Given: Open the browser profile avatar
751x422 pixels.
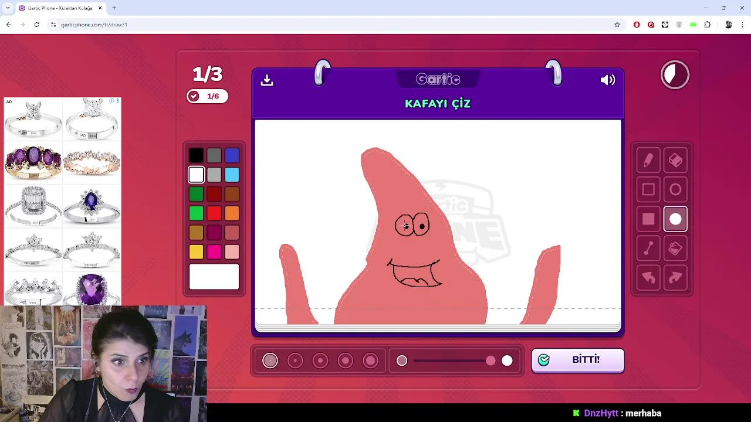Looking at the screenshot, I should pos(729,25).
